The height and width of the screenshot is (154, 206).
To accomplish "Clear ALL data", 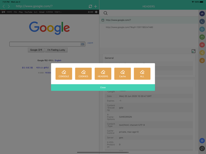I will (142, 74).
